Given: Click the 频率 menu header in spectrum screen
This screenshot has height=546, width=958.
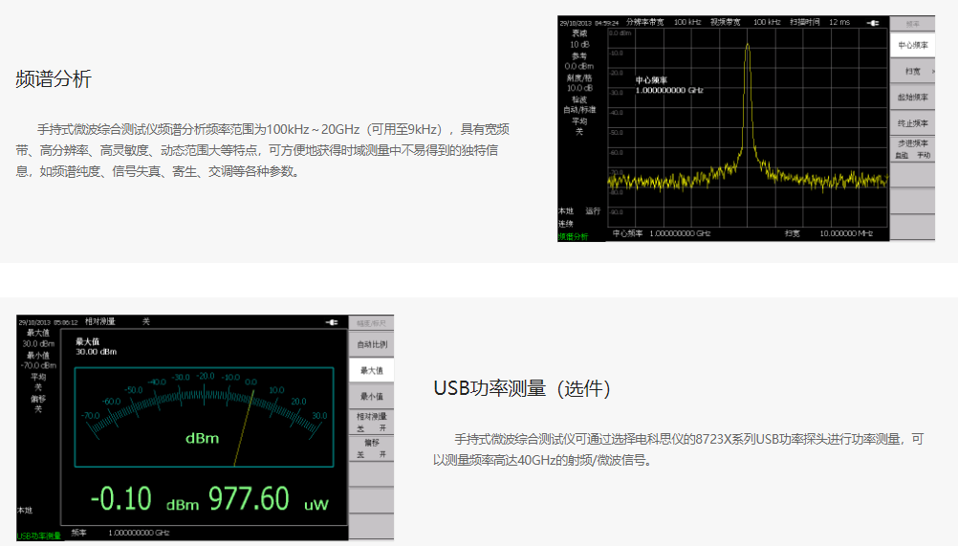Looking at the screenshot, I should [x=912, y=22].
